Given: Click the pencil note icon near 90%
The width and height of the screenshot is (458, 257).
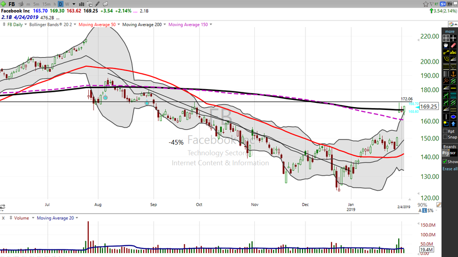Looking at the screenshot, I should pos(438,205).
